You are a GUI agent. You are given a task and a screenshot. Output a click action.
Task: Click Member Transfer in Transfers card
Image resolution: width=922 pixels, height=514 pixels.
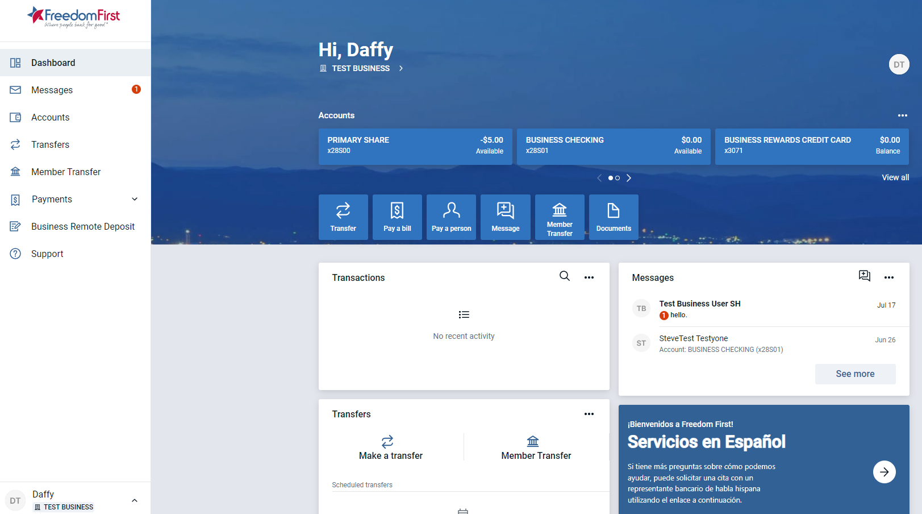[536, 448]
